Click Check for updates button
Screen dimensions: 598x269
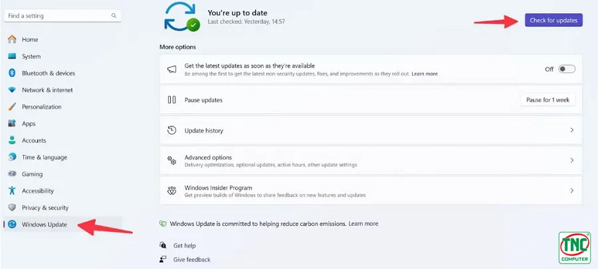[553, 20]
